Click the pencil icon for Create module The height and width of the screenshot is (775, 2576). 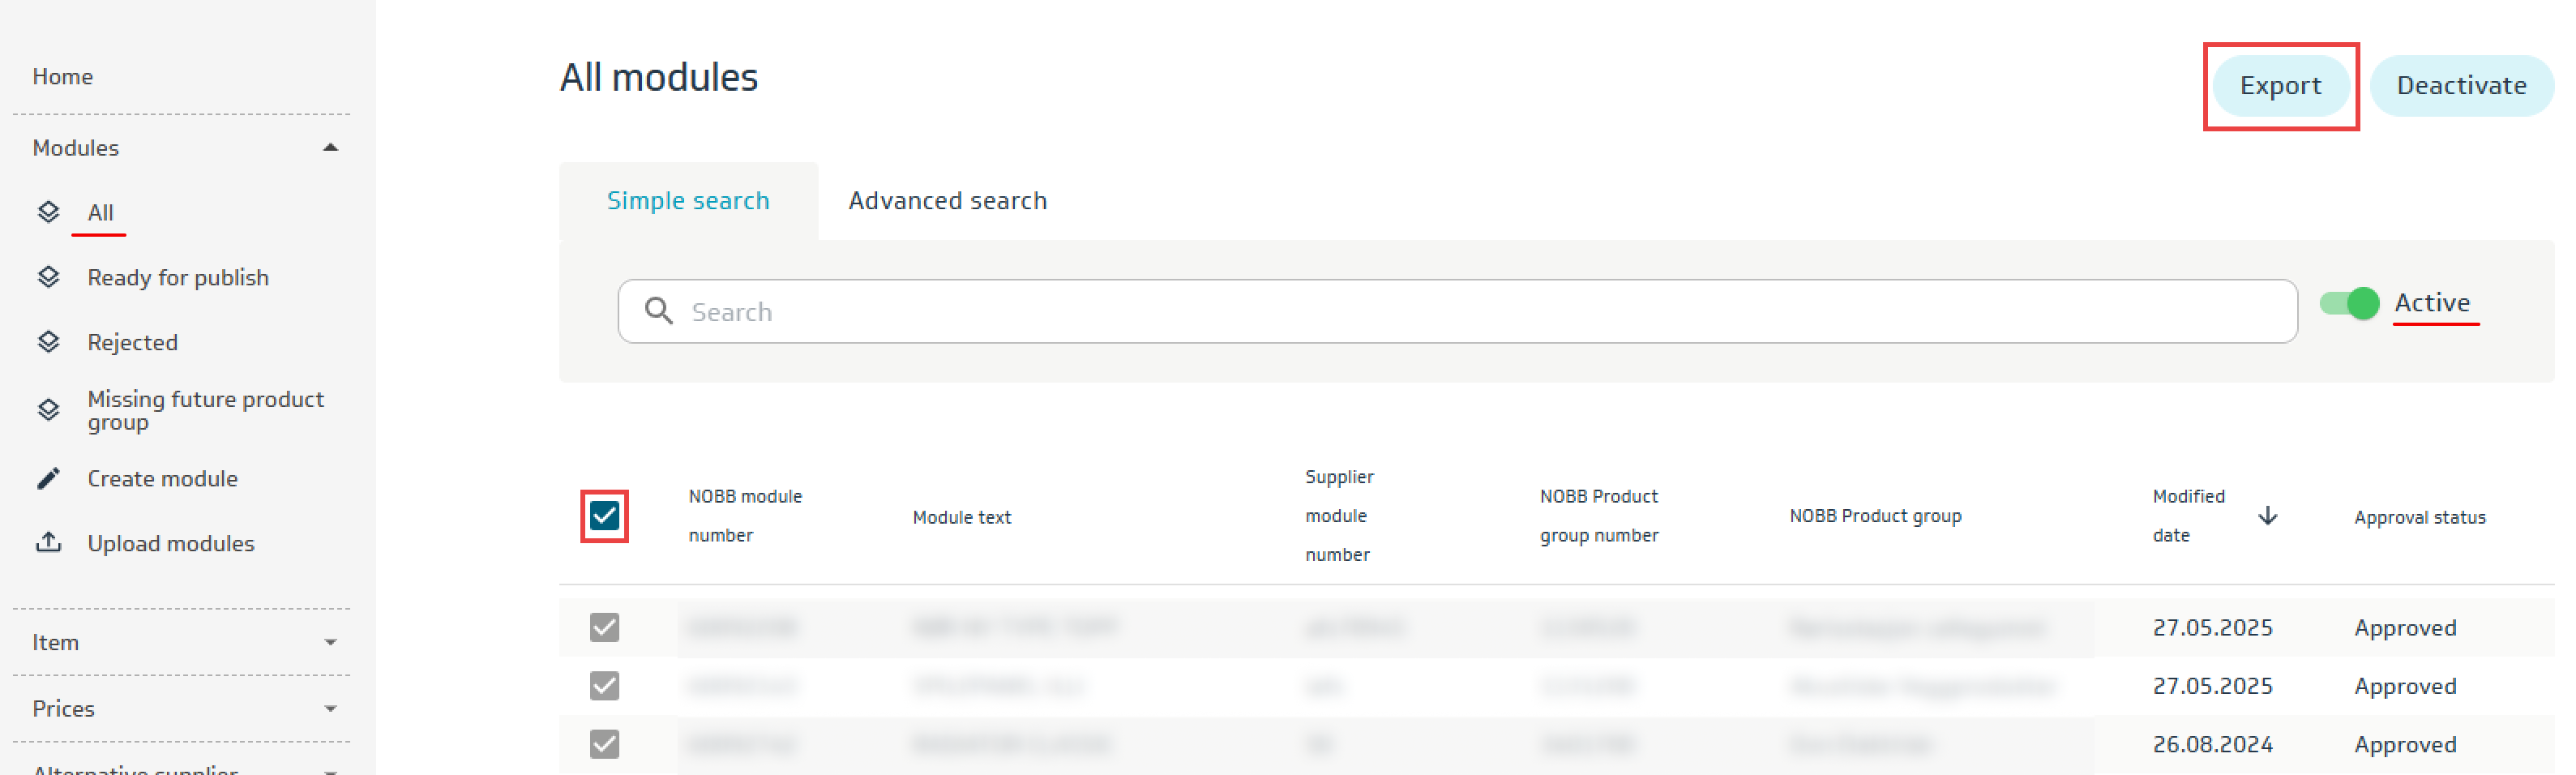coord(48,478)
